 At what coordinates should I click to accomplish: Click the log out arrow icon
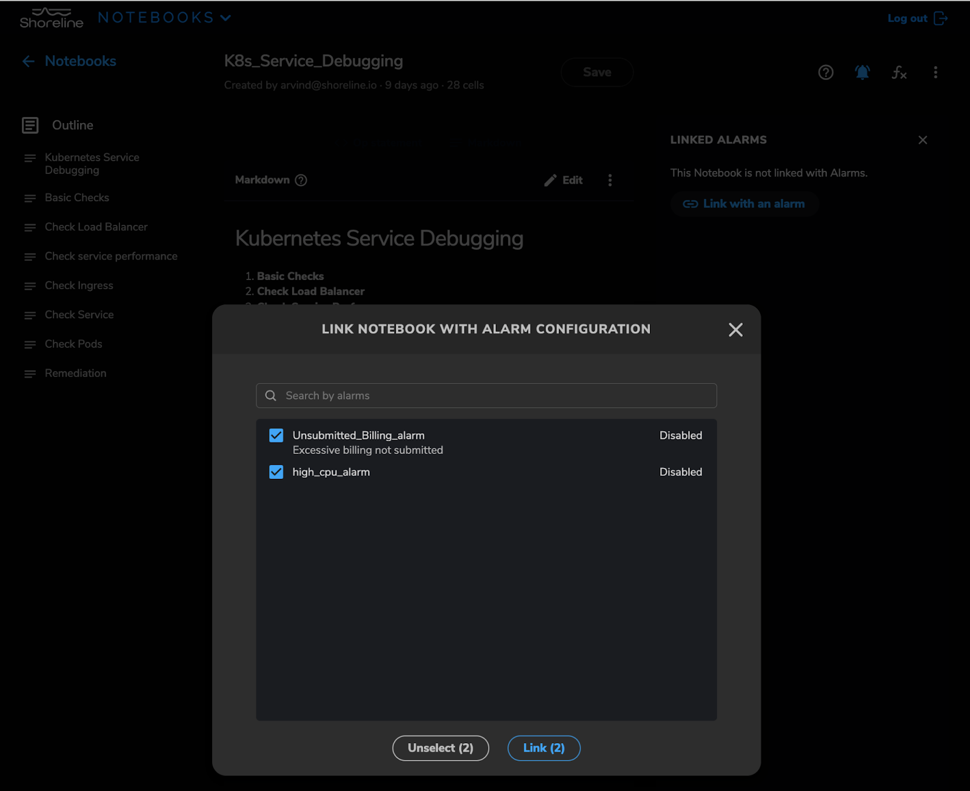point(940,18)
